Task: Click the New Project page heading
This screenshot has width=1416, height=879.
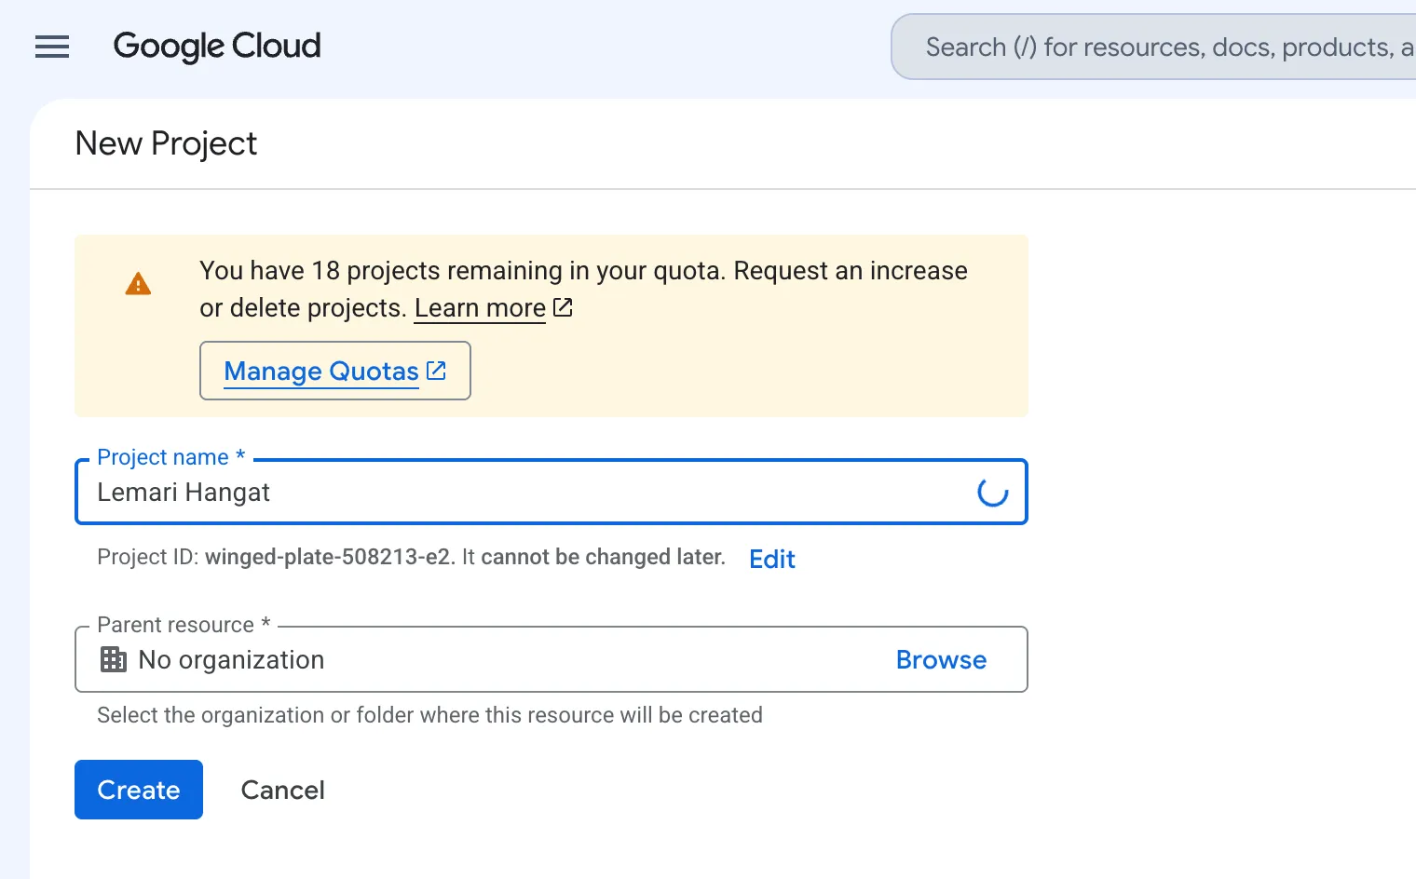Action: [166, 143]
